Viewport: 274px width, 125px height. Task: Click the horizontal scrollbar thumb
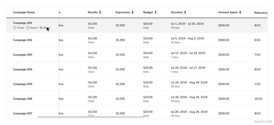(91, 117)
